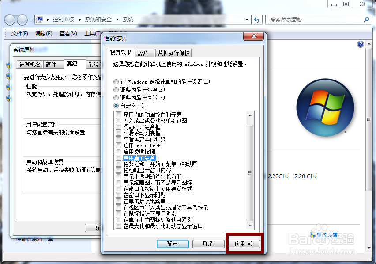Open the blue help question-mark icon

361,44
